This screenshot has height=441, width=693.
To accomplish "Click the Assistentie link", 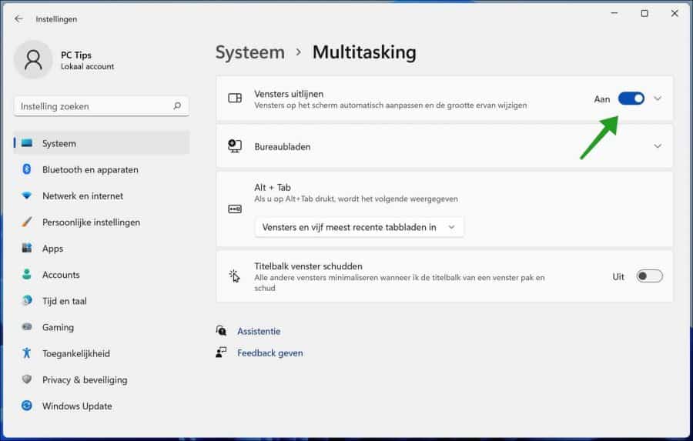I will [x=259, y=331].
